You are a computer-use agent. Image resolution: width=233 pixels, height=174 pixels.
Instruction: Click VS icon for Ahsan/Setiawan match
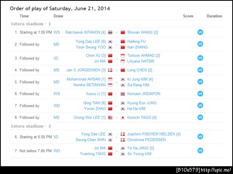tap(200, 82)
